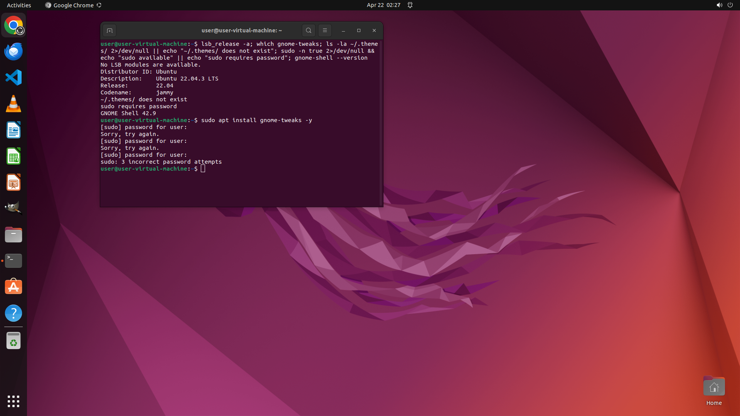Open the terminal search tool

(x=308, y=30)
